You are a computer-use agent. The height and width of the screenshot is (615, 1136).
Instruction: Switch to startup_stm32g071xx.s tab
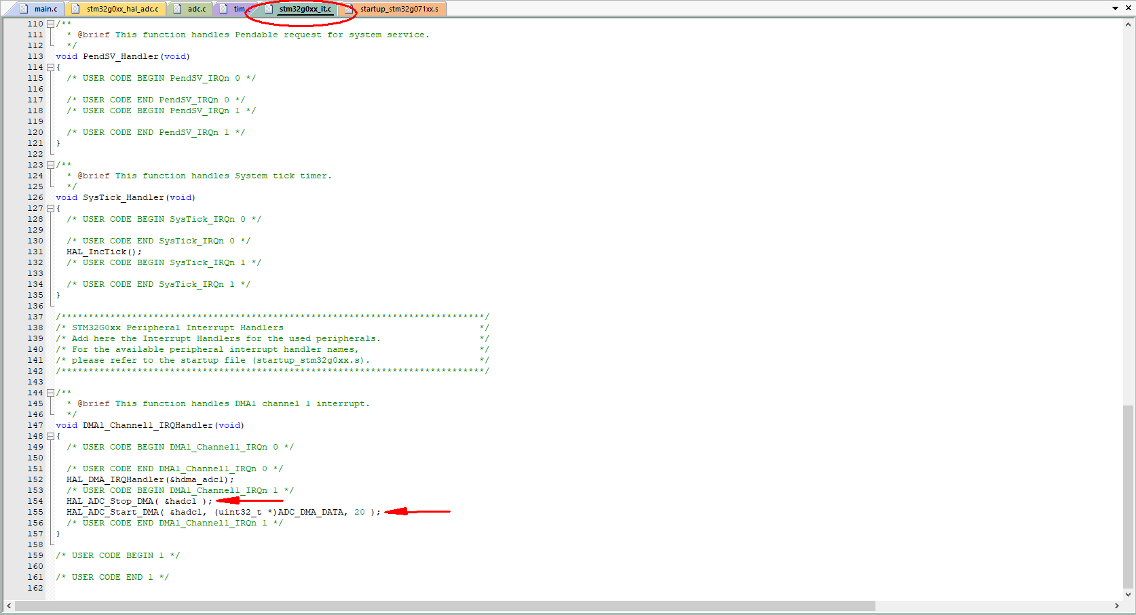pyautogui.click(x=393, y=9)
